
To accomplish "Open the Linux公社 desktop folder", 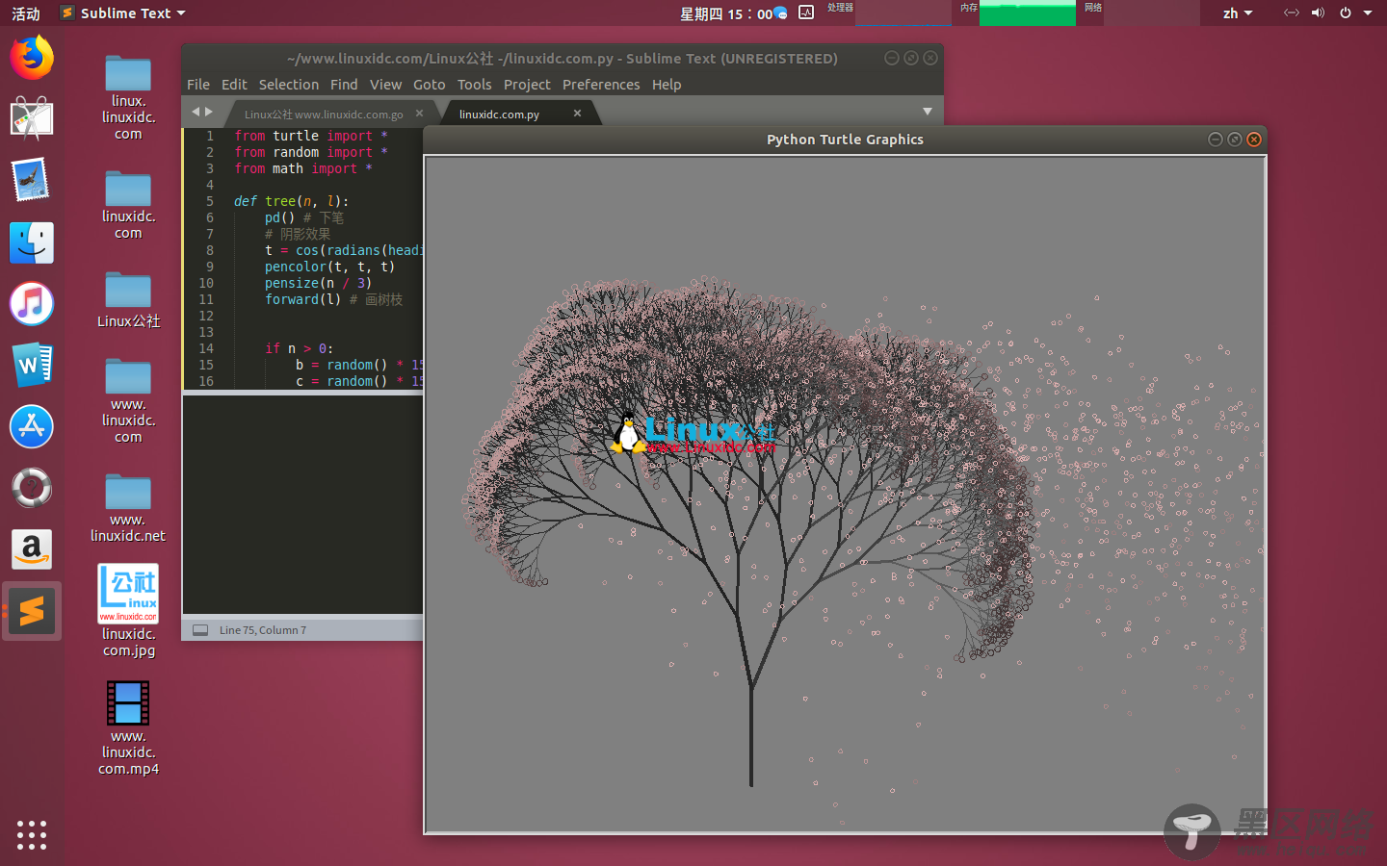I will pos(128,300).
